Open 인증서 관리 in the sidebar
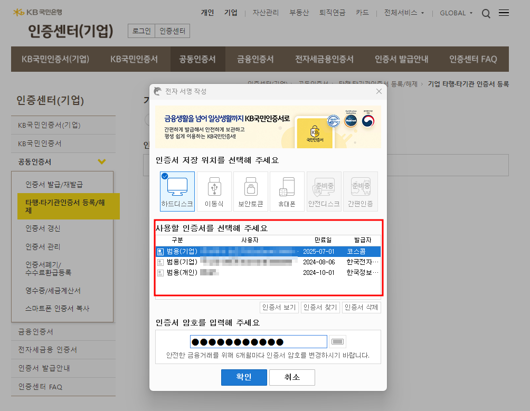The image size is (530, 411). tap(43, 247)
